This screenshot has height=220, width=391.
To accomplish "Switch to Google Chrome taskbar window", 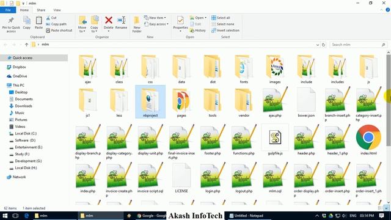I will click(152, 216).
